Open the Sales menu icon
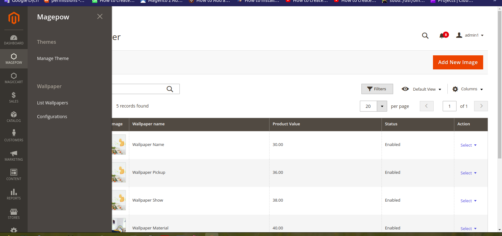 [14, 98]
